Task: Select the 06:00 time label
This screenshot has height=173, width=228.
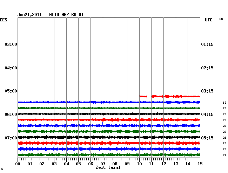Action: [x=11, y=115]
